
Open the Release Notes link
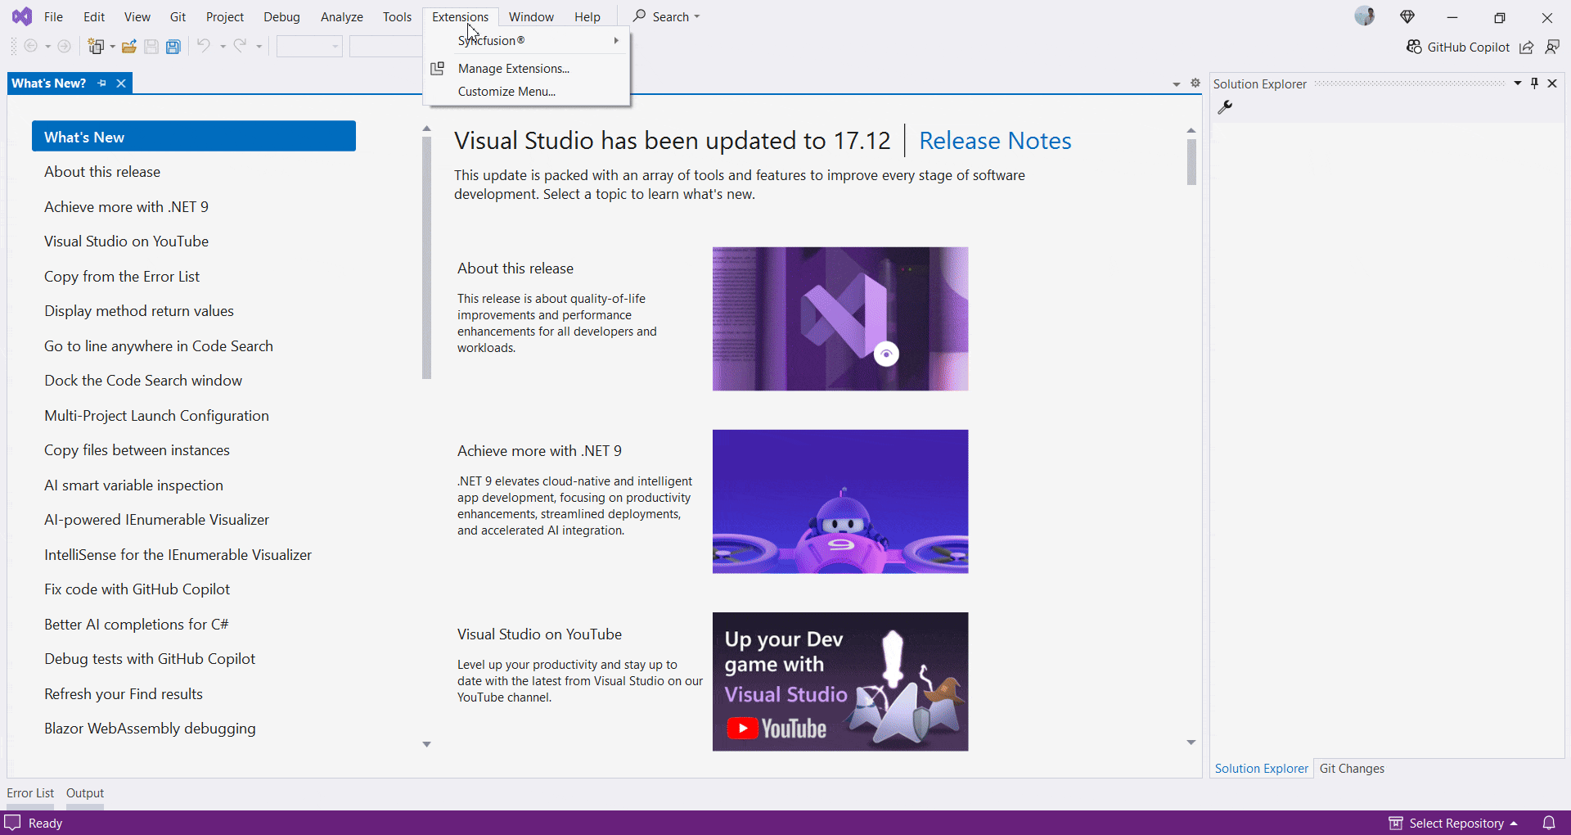(x=995, y=141)
